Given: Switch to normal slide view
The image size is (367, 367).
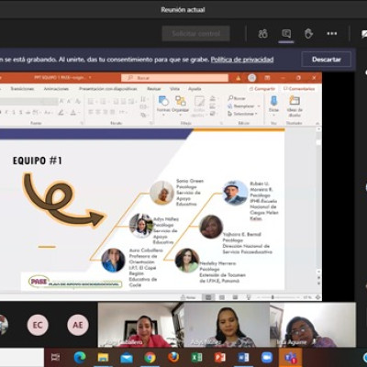Looking at the screenshot, I should [x=208, y=297].
